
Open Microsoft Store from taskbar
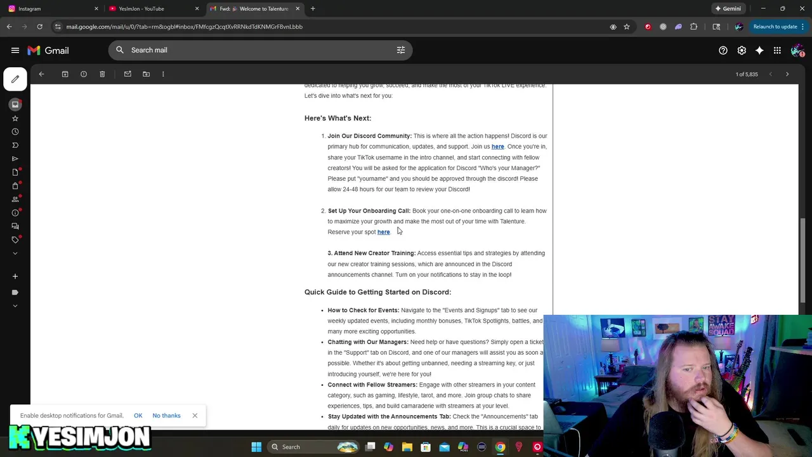[426, 447]
